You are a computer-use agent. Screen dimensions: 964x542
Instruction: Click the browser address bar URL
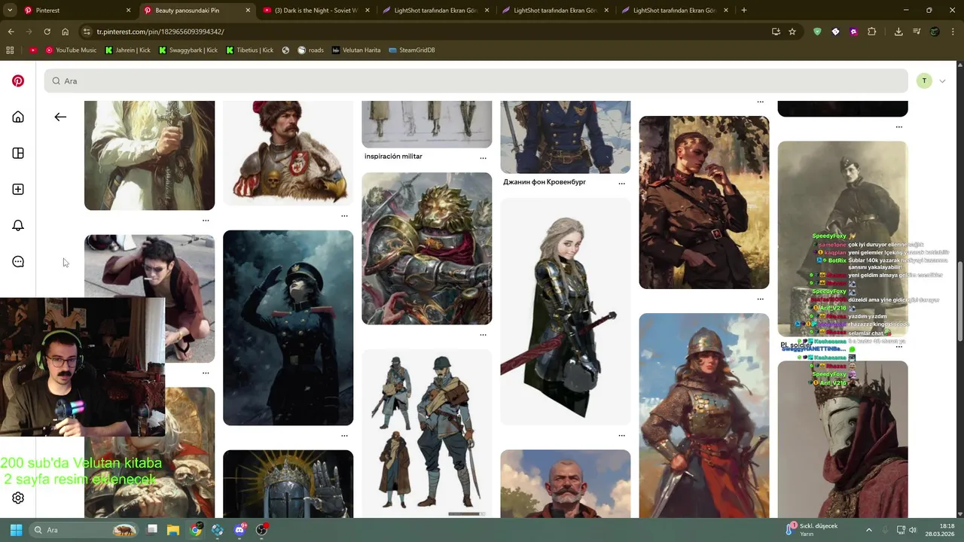coord(160,32)
